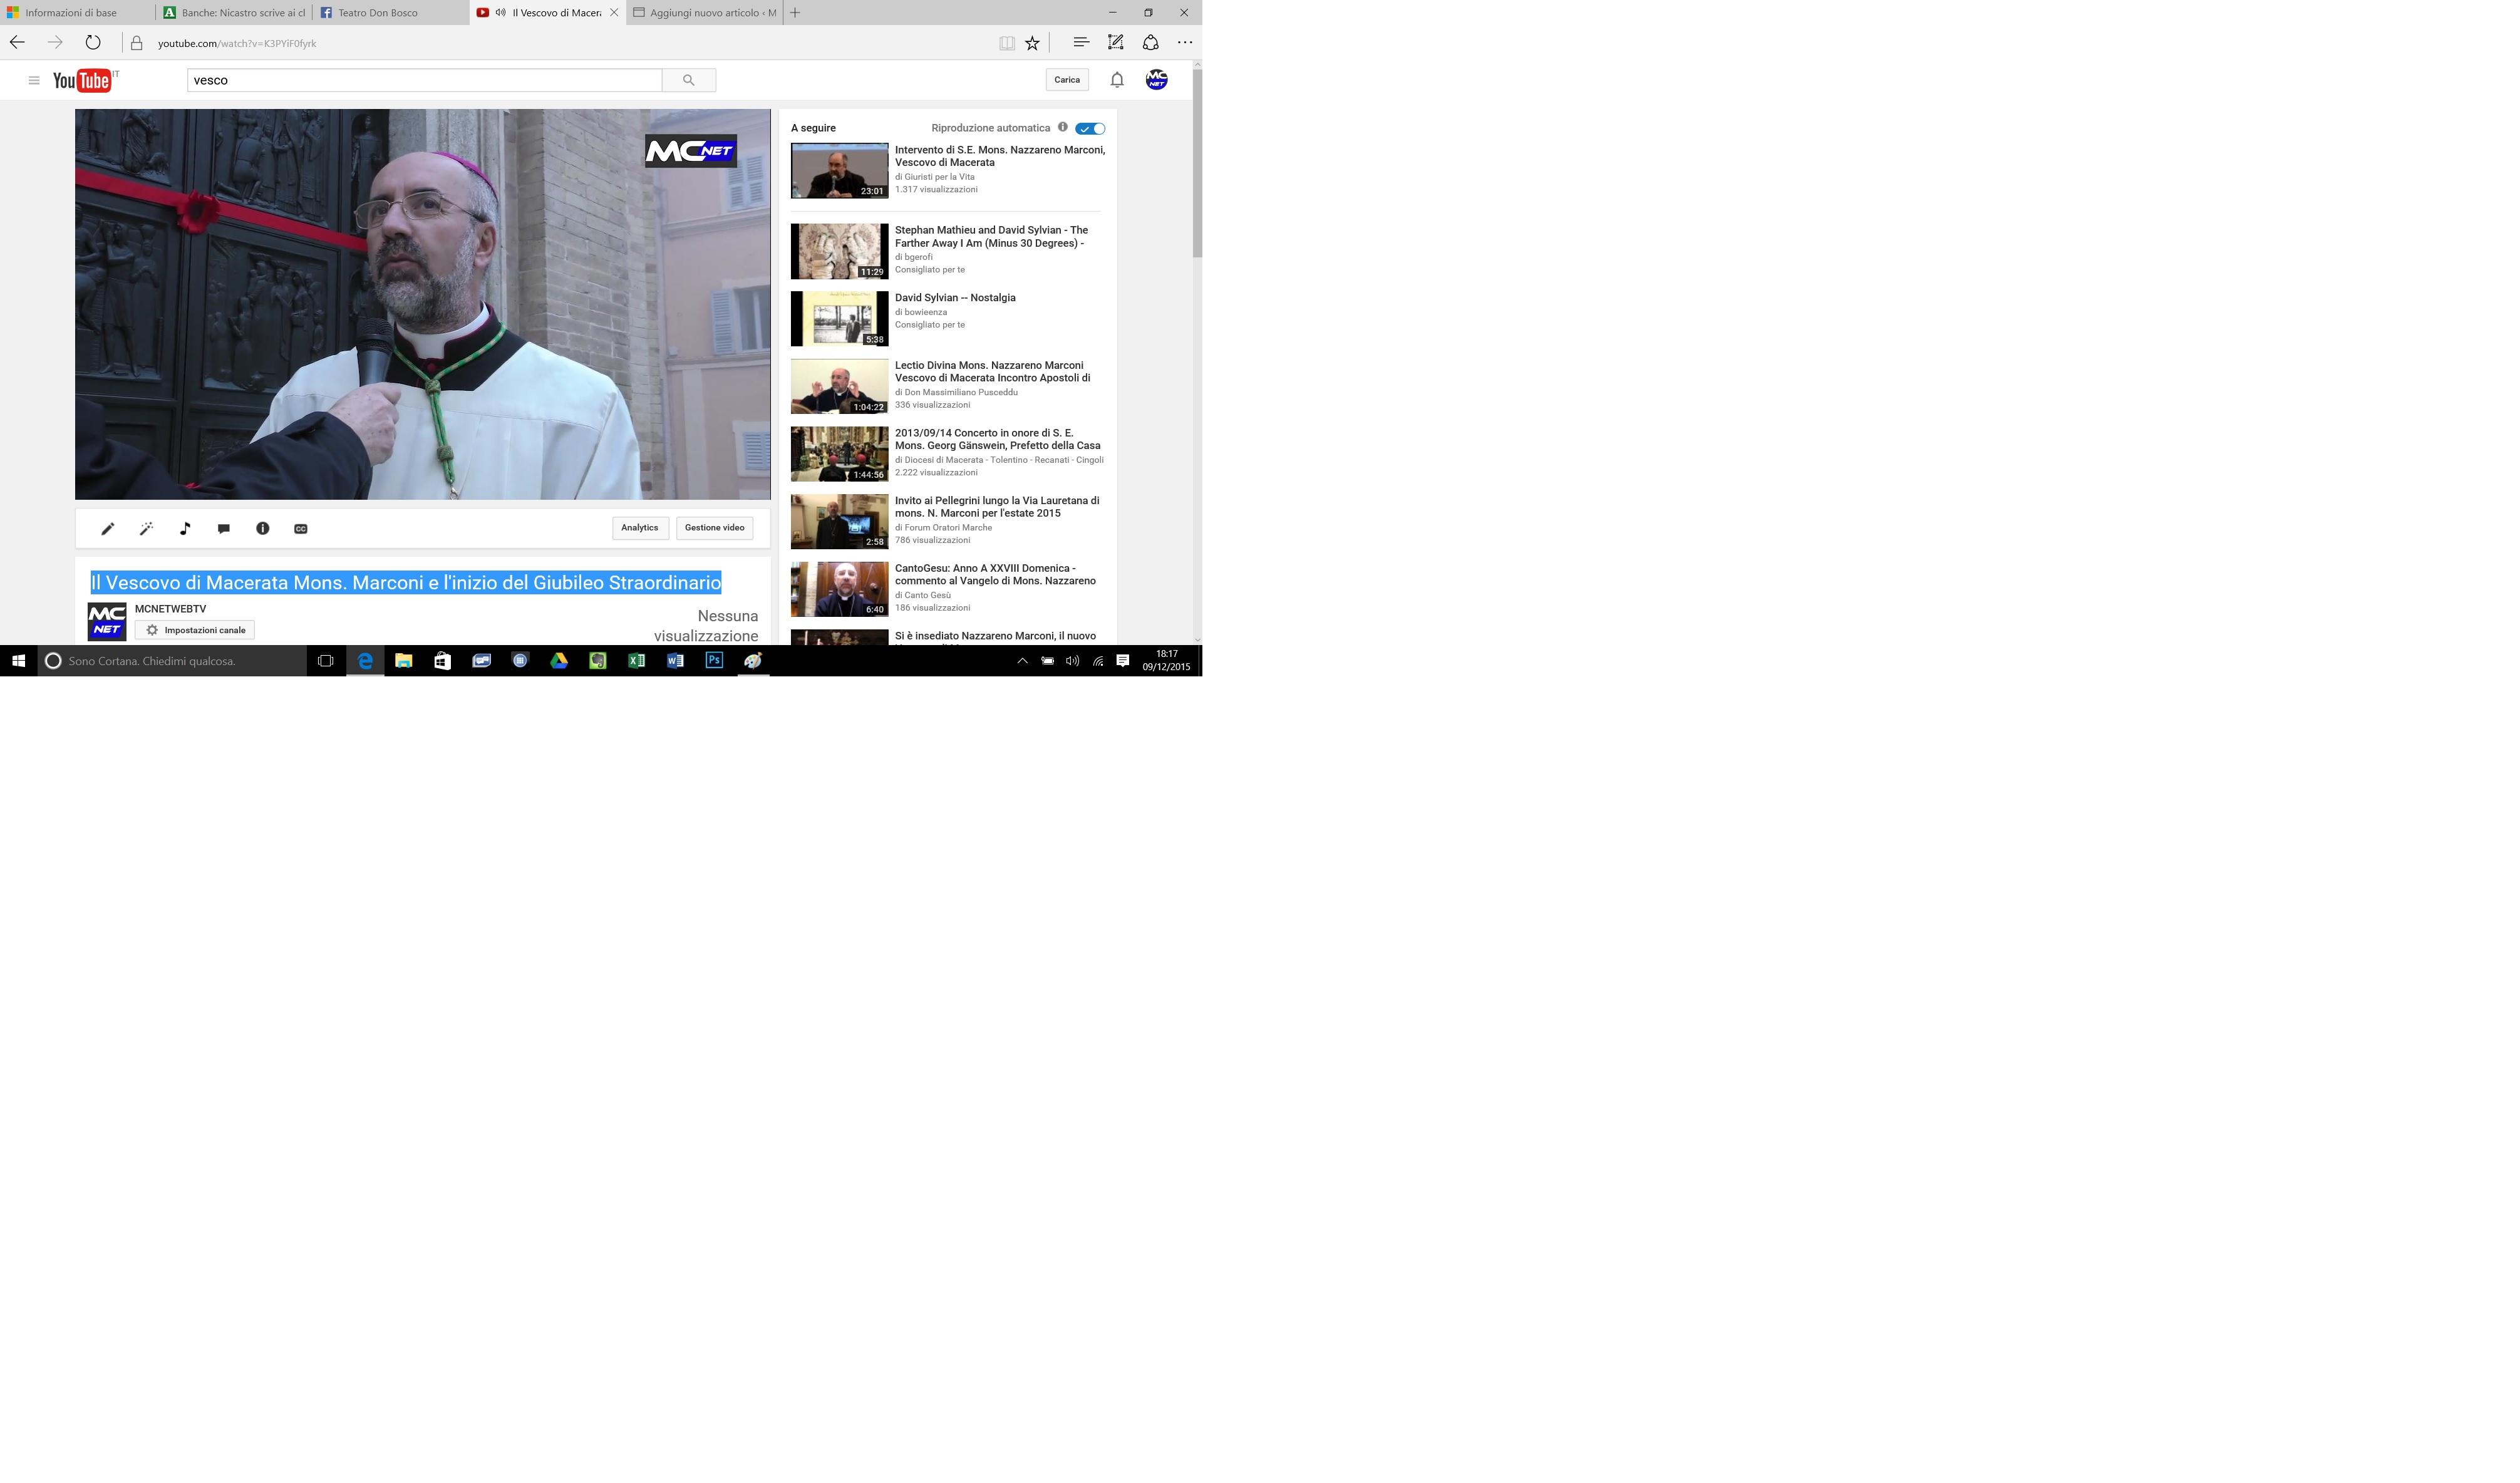Open File Explorer from the taskbar
Viewport: 2520px width, 1483px height.
tap(404, 661)
